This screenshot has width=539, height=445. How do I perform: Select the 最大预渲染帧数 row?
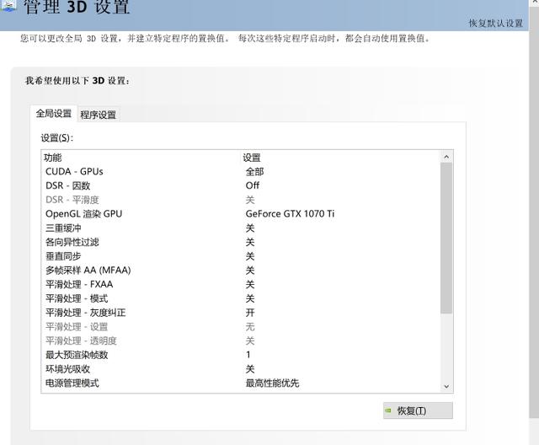(x=241, y=355)
